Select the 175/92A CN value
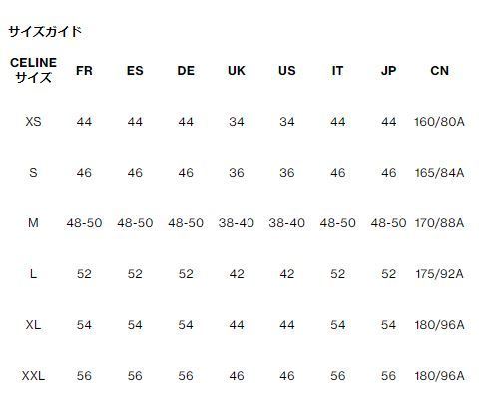 point(439,274)
